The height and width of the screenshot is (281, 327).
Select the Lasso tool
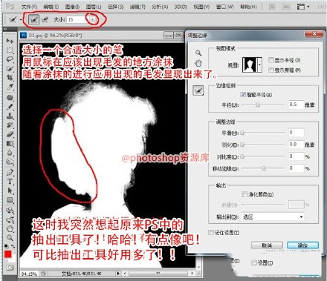point(10,59)
